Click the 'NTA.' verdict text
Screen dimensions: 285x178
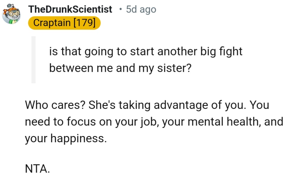pos(37,169)
